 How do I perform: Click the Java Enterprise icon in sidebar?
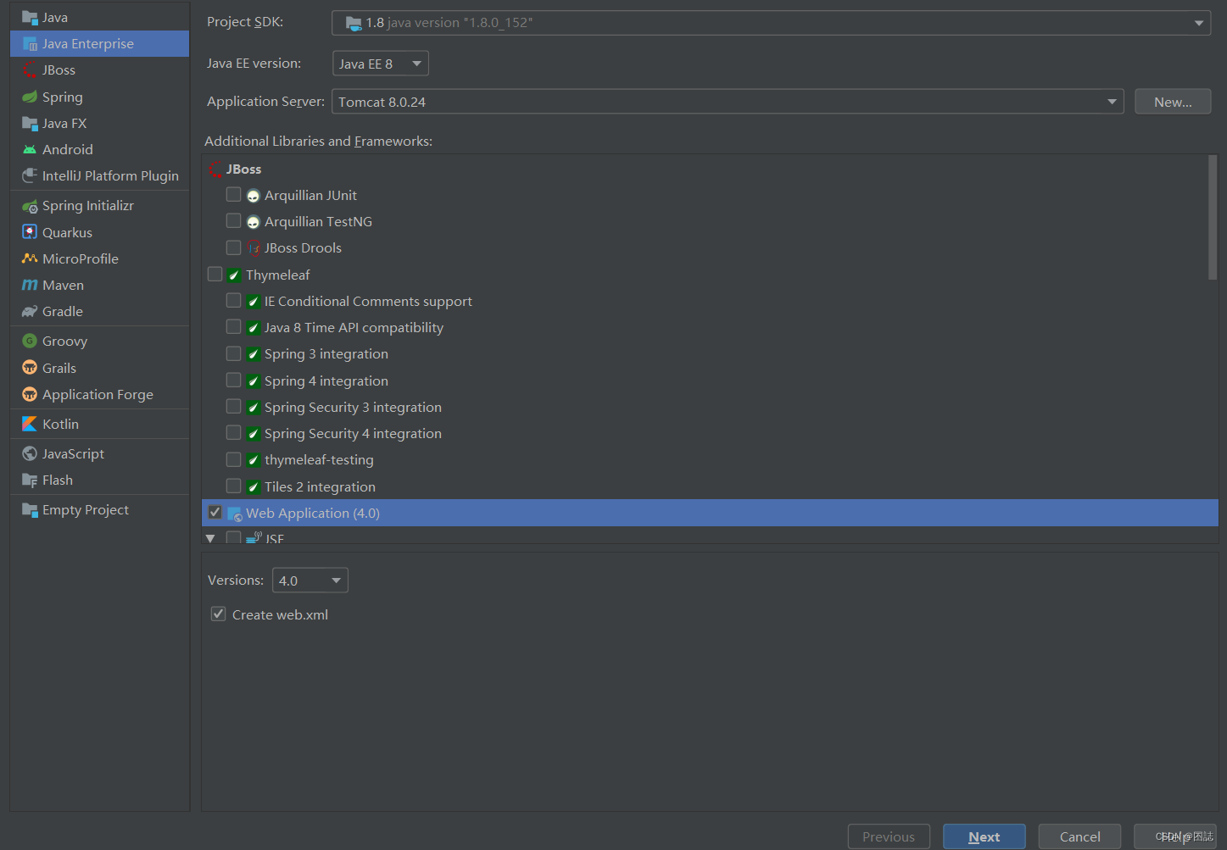pos(30,44)
